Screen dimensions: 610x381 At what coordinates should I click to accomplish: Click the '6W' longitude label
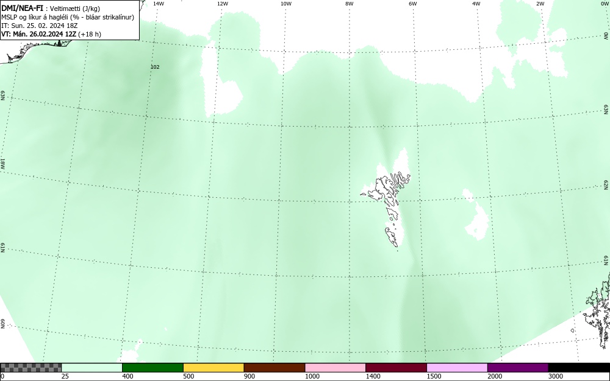(413, 4)
